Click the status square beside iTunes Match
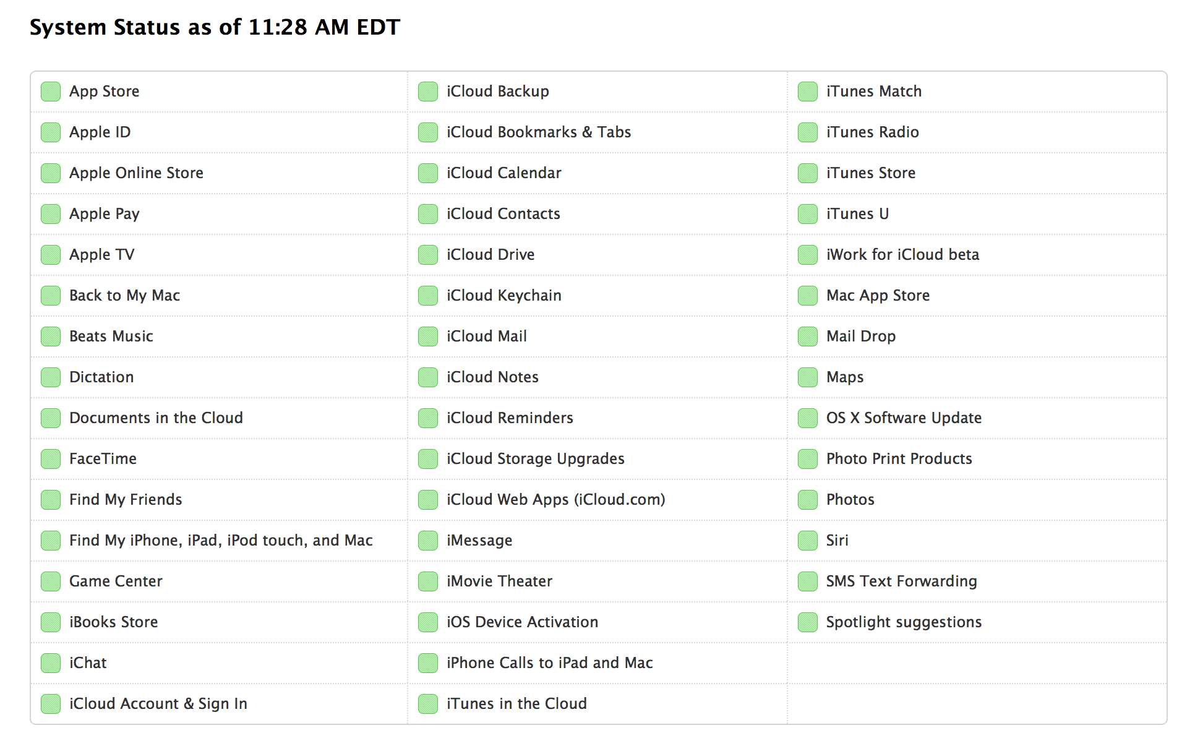1195x746 pixels. click(808, 92)
